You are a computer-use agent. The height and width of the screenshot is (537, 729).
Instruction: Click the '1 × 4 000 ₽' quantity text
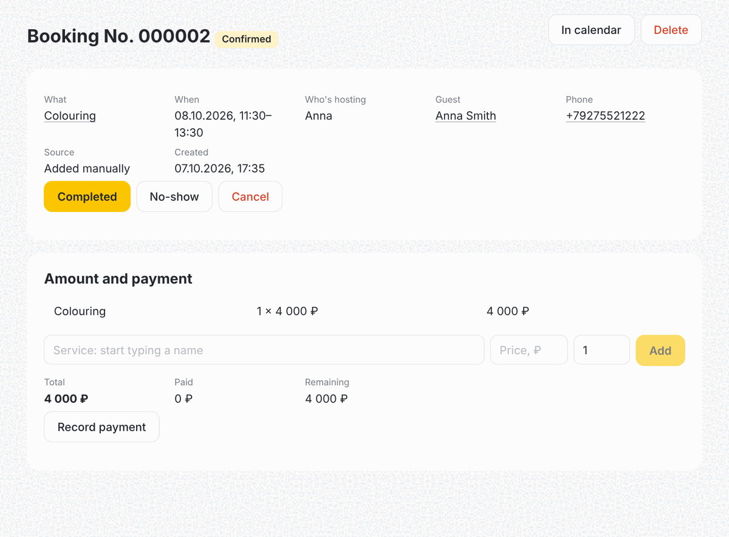tap(287, 311)
